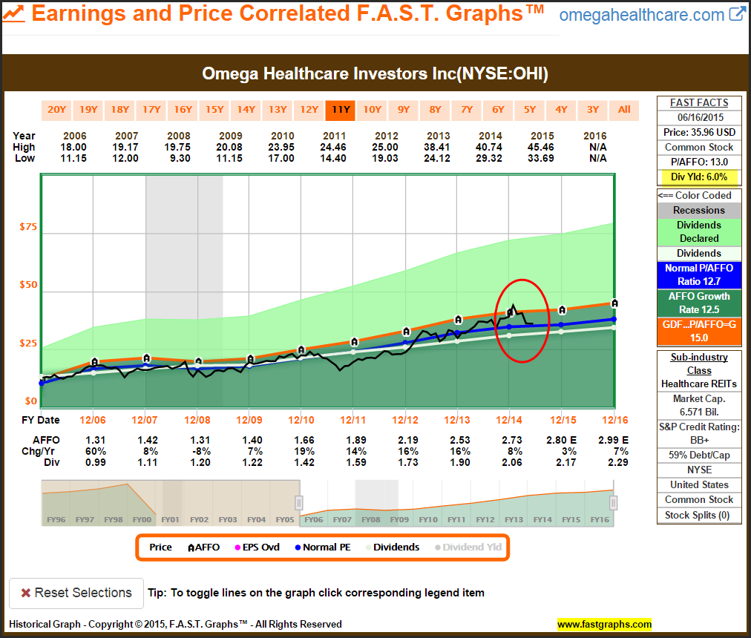The width and height of the screenshot is (751, 638).
Task: Click the AFFO marker at 12/15
Action: pos(563,310)
